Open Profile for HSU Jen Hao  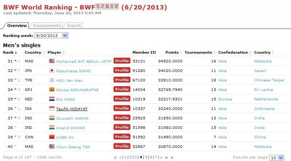click(122, 80)
